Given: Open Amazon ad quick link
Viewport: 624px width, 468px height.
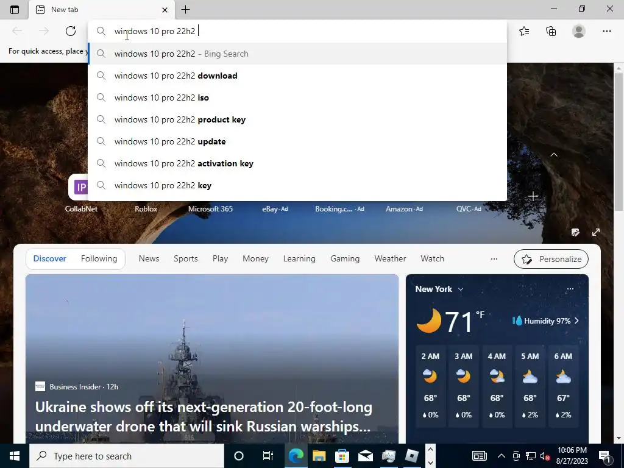Looking at the screenshot, I should (x=404, y=208).
